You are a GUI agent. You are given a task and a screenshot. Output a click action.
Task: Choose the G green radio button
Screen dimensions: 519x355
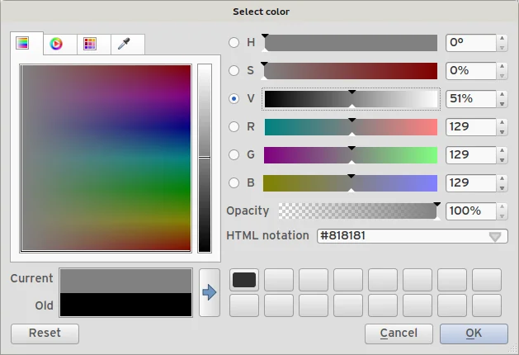pyautogui.click(x=235, y=155)
